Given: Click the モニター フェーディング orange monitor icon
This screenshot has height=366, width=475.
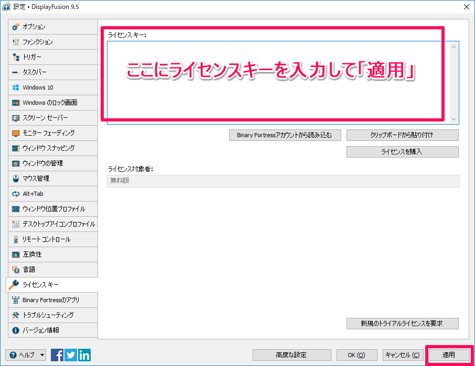Looking at the screenshot, I should coord(16,133).
